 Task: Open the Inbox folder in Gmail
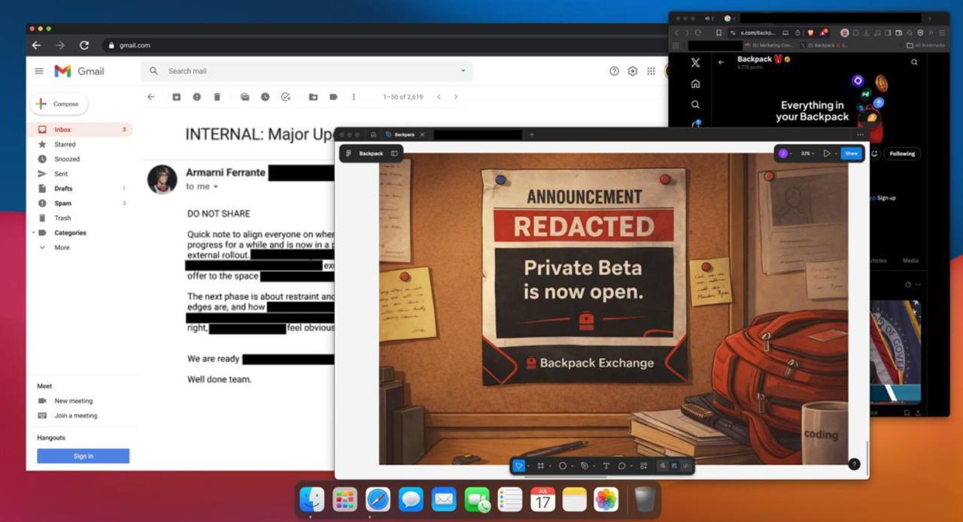62,130
